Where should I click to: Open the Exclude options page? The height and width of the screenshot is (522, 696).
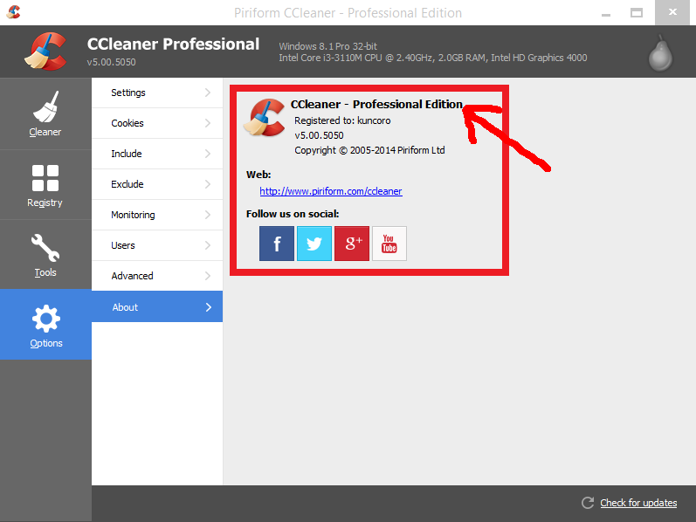point(157,184)
